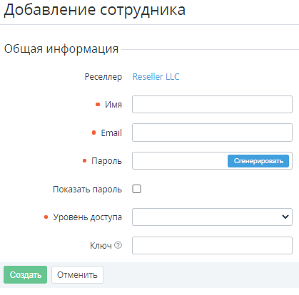Open the Reseller LLC link
The height and width of the screenshot is (295, 299).
(x=156, y=77)
